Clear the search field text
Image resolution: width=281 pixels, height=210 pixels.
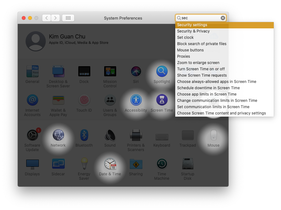click(223, 18)
